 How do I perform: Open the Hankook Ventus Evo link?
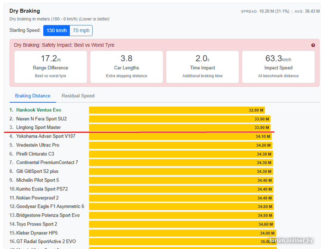coord(39,110)
